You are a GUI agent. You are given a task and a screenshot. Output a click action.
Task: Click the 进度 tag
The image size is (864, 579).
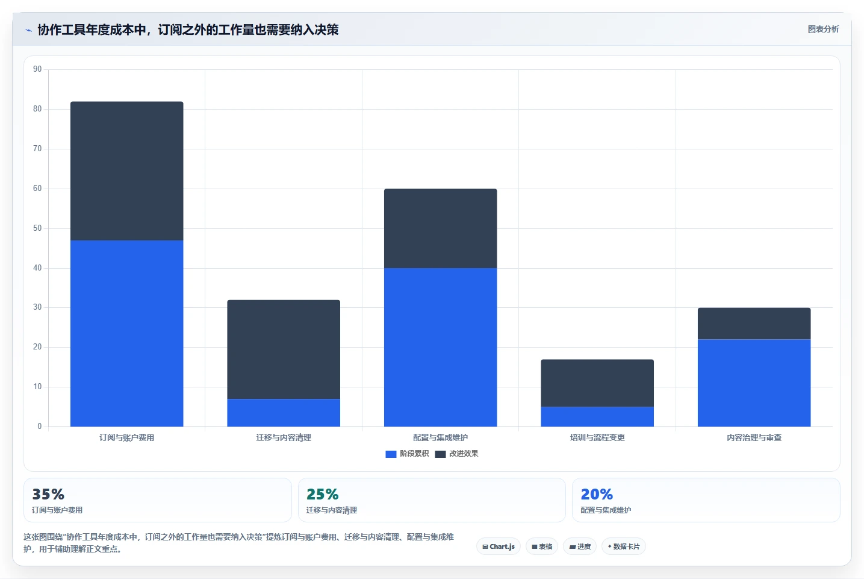pos(580,546)
